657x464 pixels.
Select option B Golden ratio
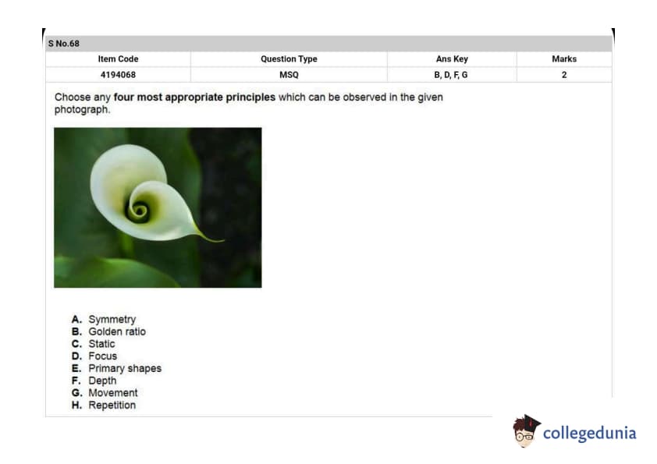(116, 331)
